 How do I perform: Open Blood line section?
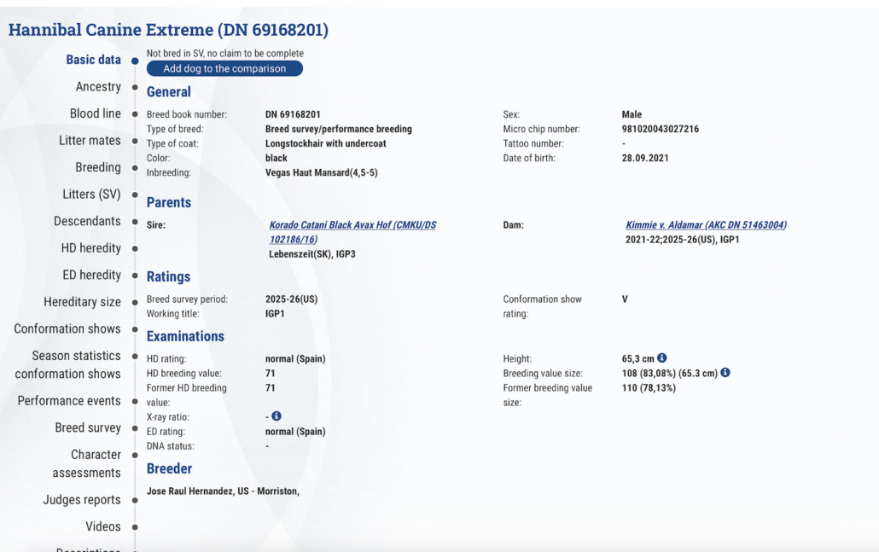tap(95, 113)
